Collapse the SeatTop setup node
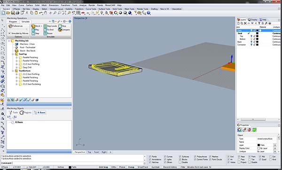This screenshot has width=282, height=170. 13,54
